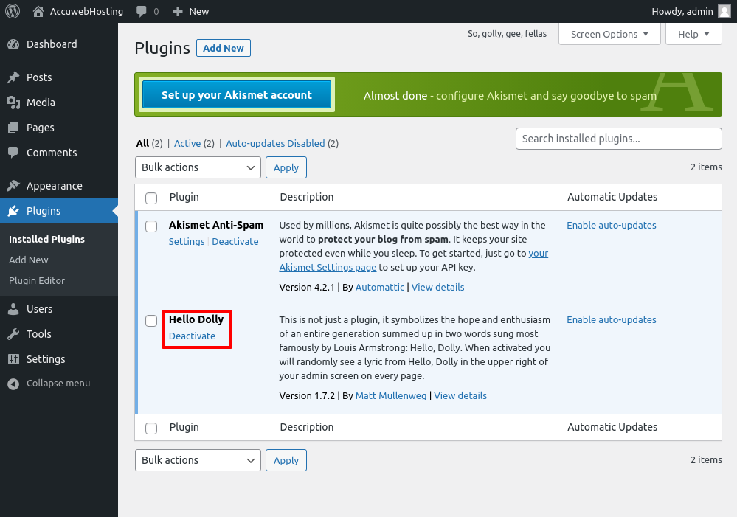Image resolution: width=737 pixels, height=517 pixels.
Task: Open the comments bubble icon in admin bar
Action: point(141,11)
